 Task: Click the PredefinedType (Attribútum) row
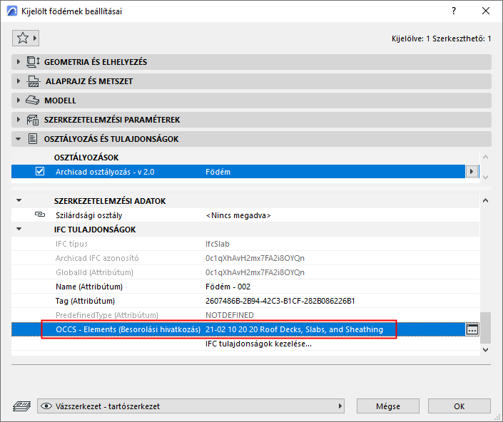[245, 315]
